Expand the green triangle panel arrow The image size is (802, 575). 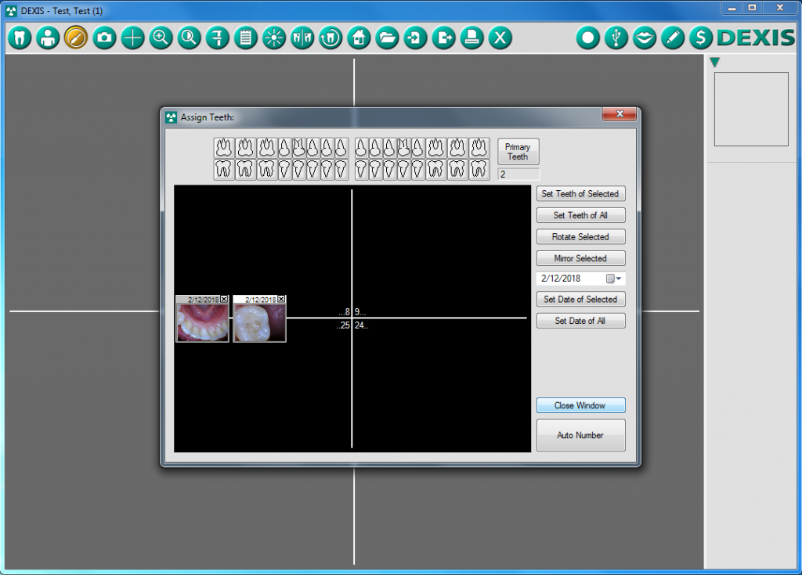pos(714,63)
